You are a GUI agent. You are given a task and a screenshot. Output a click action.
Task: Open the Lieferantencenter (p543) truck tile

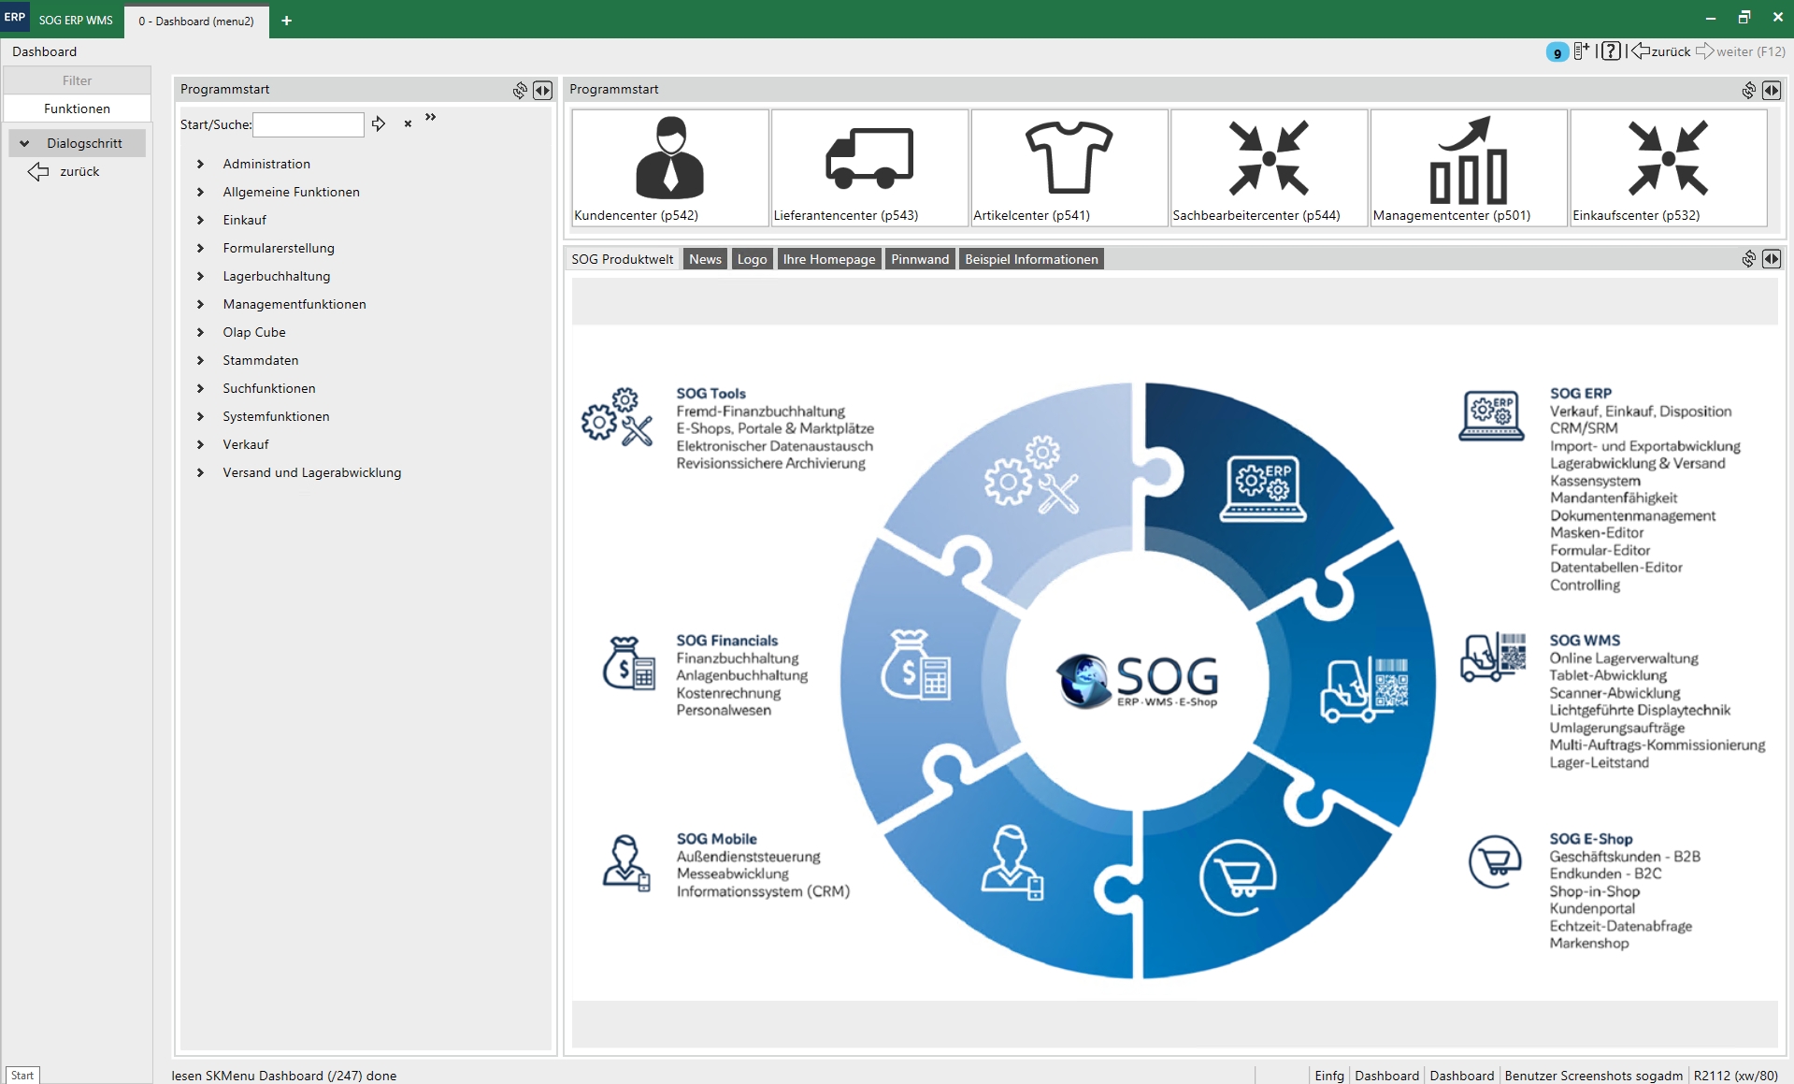[x=869, y=167]
